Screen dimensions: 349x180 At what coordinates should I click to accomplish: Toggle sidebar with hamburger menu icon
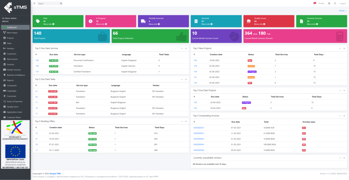(x=34, y=3)
